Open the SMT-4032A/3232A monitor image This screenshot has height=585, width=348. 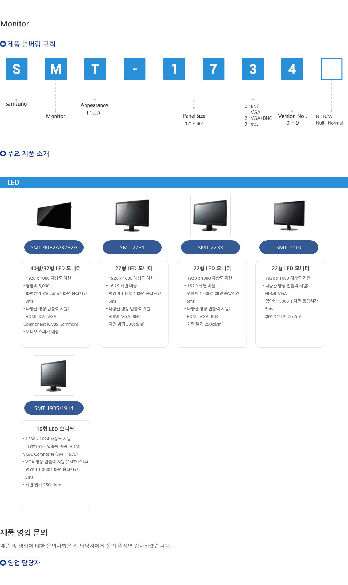point(54,215)
